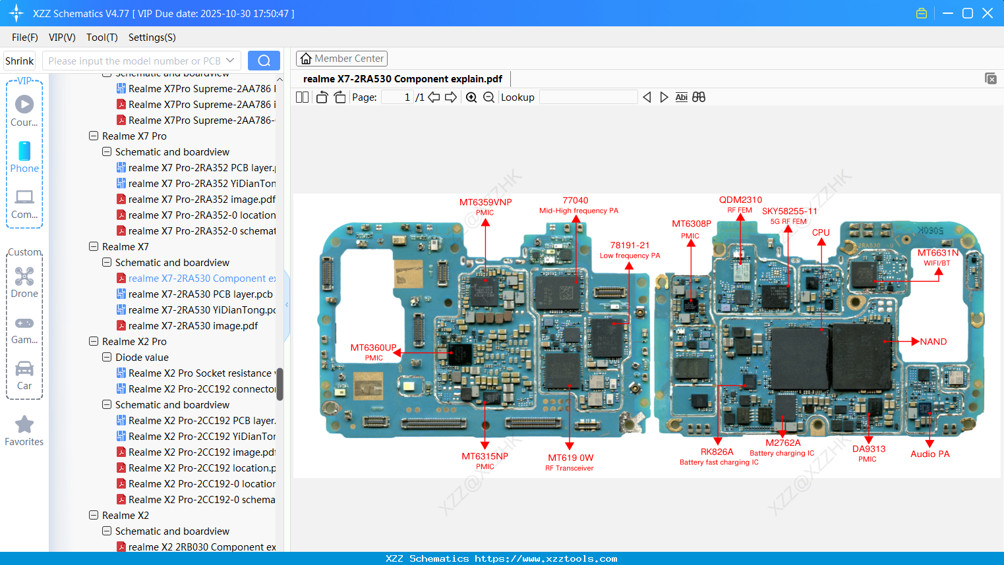Rotate the page counterclockwise
The height and width of the screenshot is (565, 1004).
pyautogui.click(x=322, y=97)
